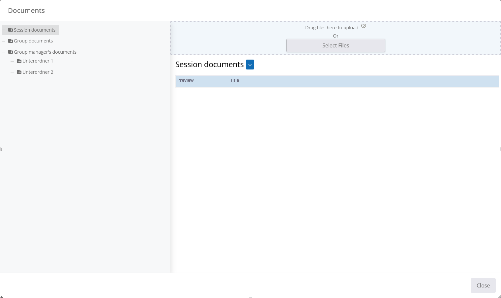Click folder icon beside Group manager's documents
Image resolution: width=501 pixels, height=298 pixels.
11,52
